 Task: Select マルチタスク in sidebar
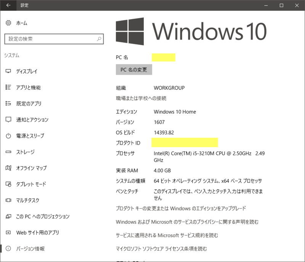[x=27, y=200]
